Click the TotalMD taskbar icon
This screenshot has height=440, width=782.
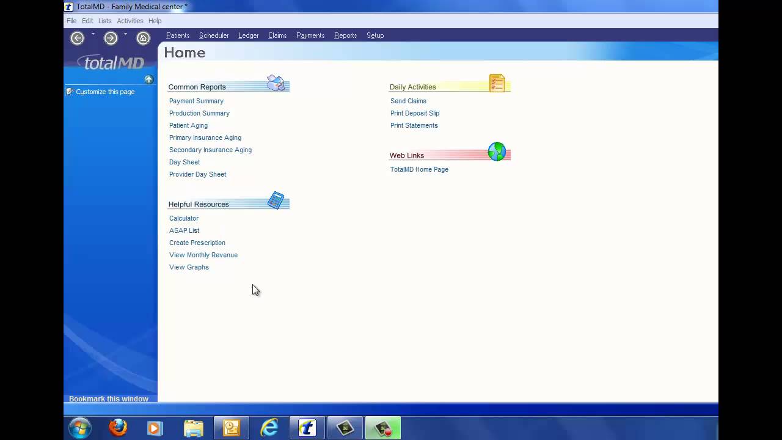tap(307, 428)
